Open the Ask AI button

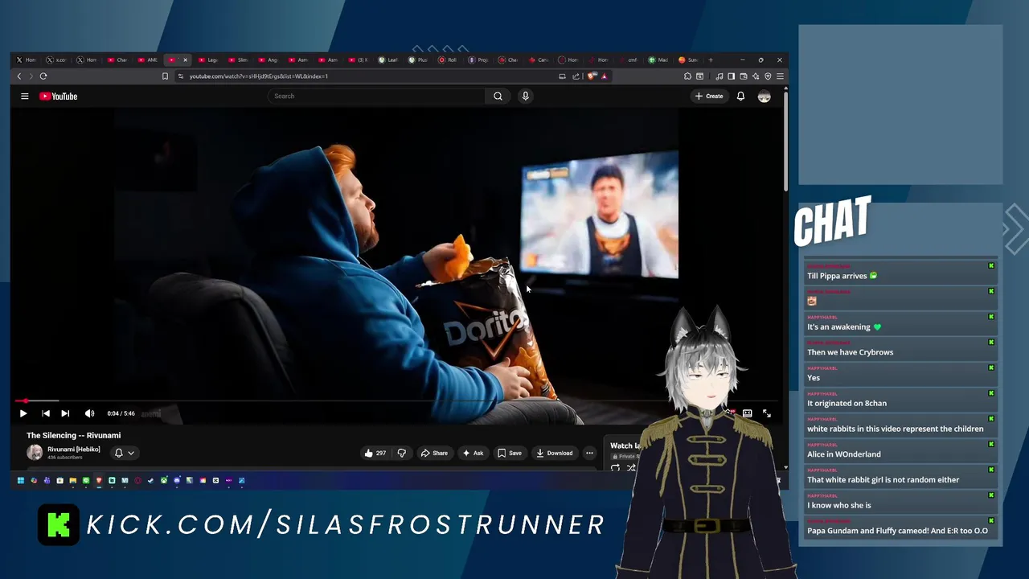point(473,453)
